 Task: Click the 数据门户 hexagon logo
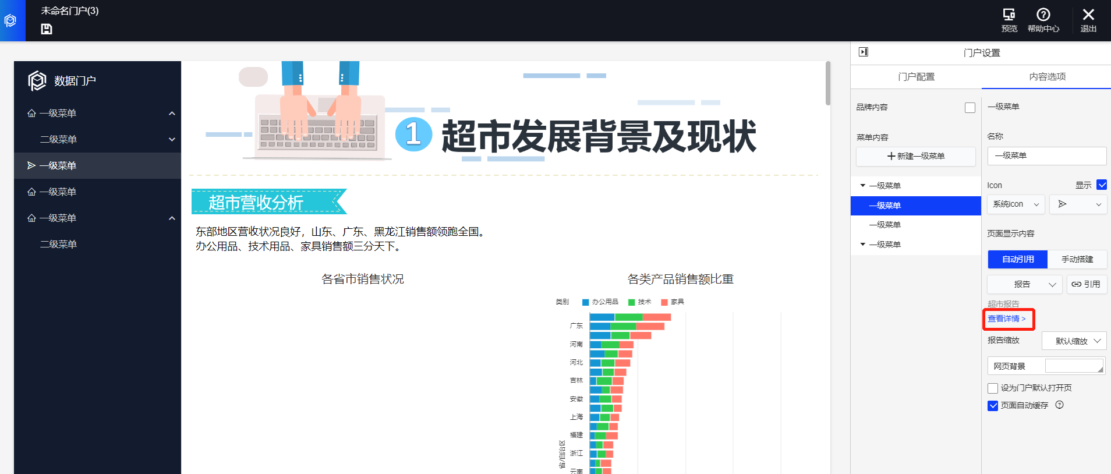click(x=37, y=80)
